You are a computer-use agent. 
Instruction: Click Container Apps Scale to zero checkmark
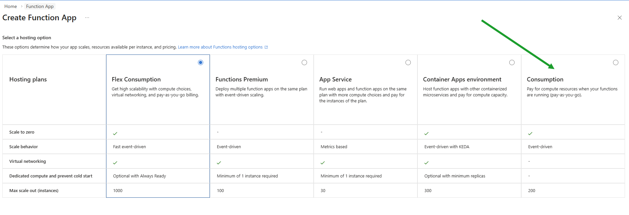click(426, 134)
